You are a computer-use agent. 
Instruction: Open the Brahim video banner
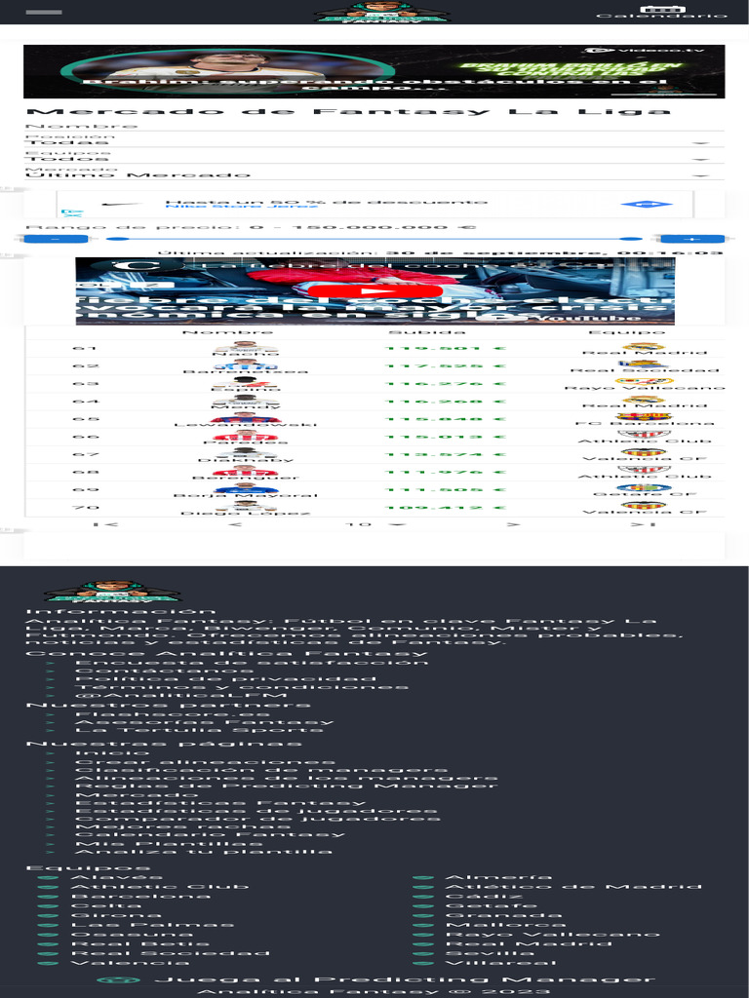coord(374,71)
